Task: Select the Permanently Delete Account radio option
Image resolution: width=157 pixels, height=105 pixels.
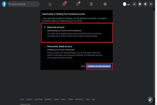Action: [45, 46]
